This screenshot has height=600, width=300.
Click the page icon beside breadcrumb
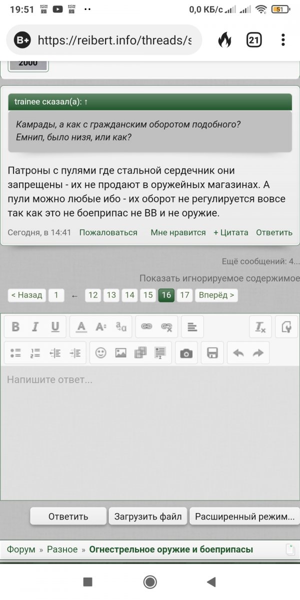click(290, 549)
